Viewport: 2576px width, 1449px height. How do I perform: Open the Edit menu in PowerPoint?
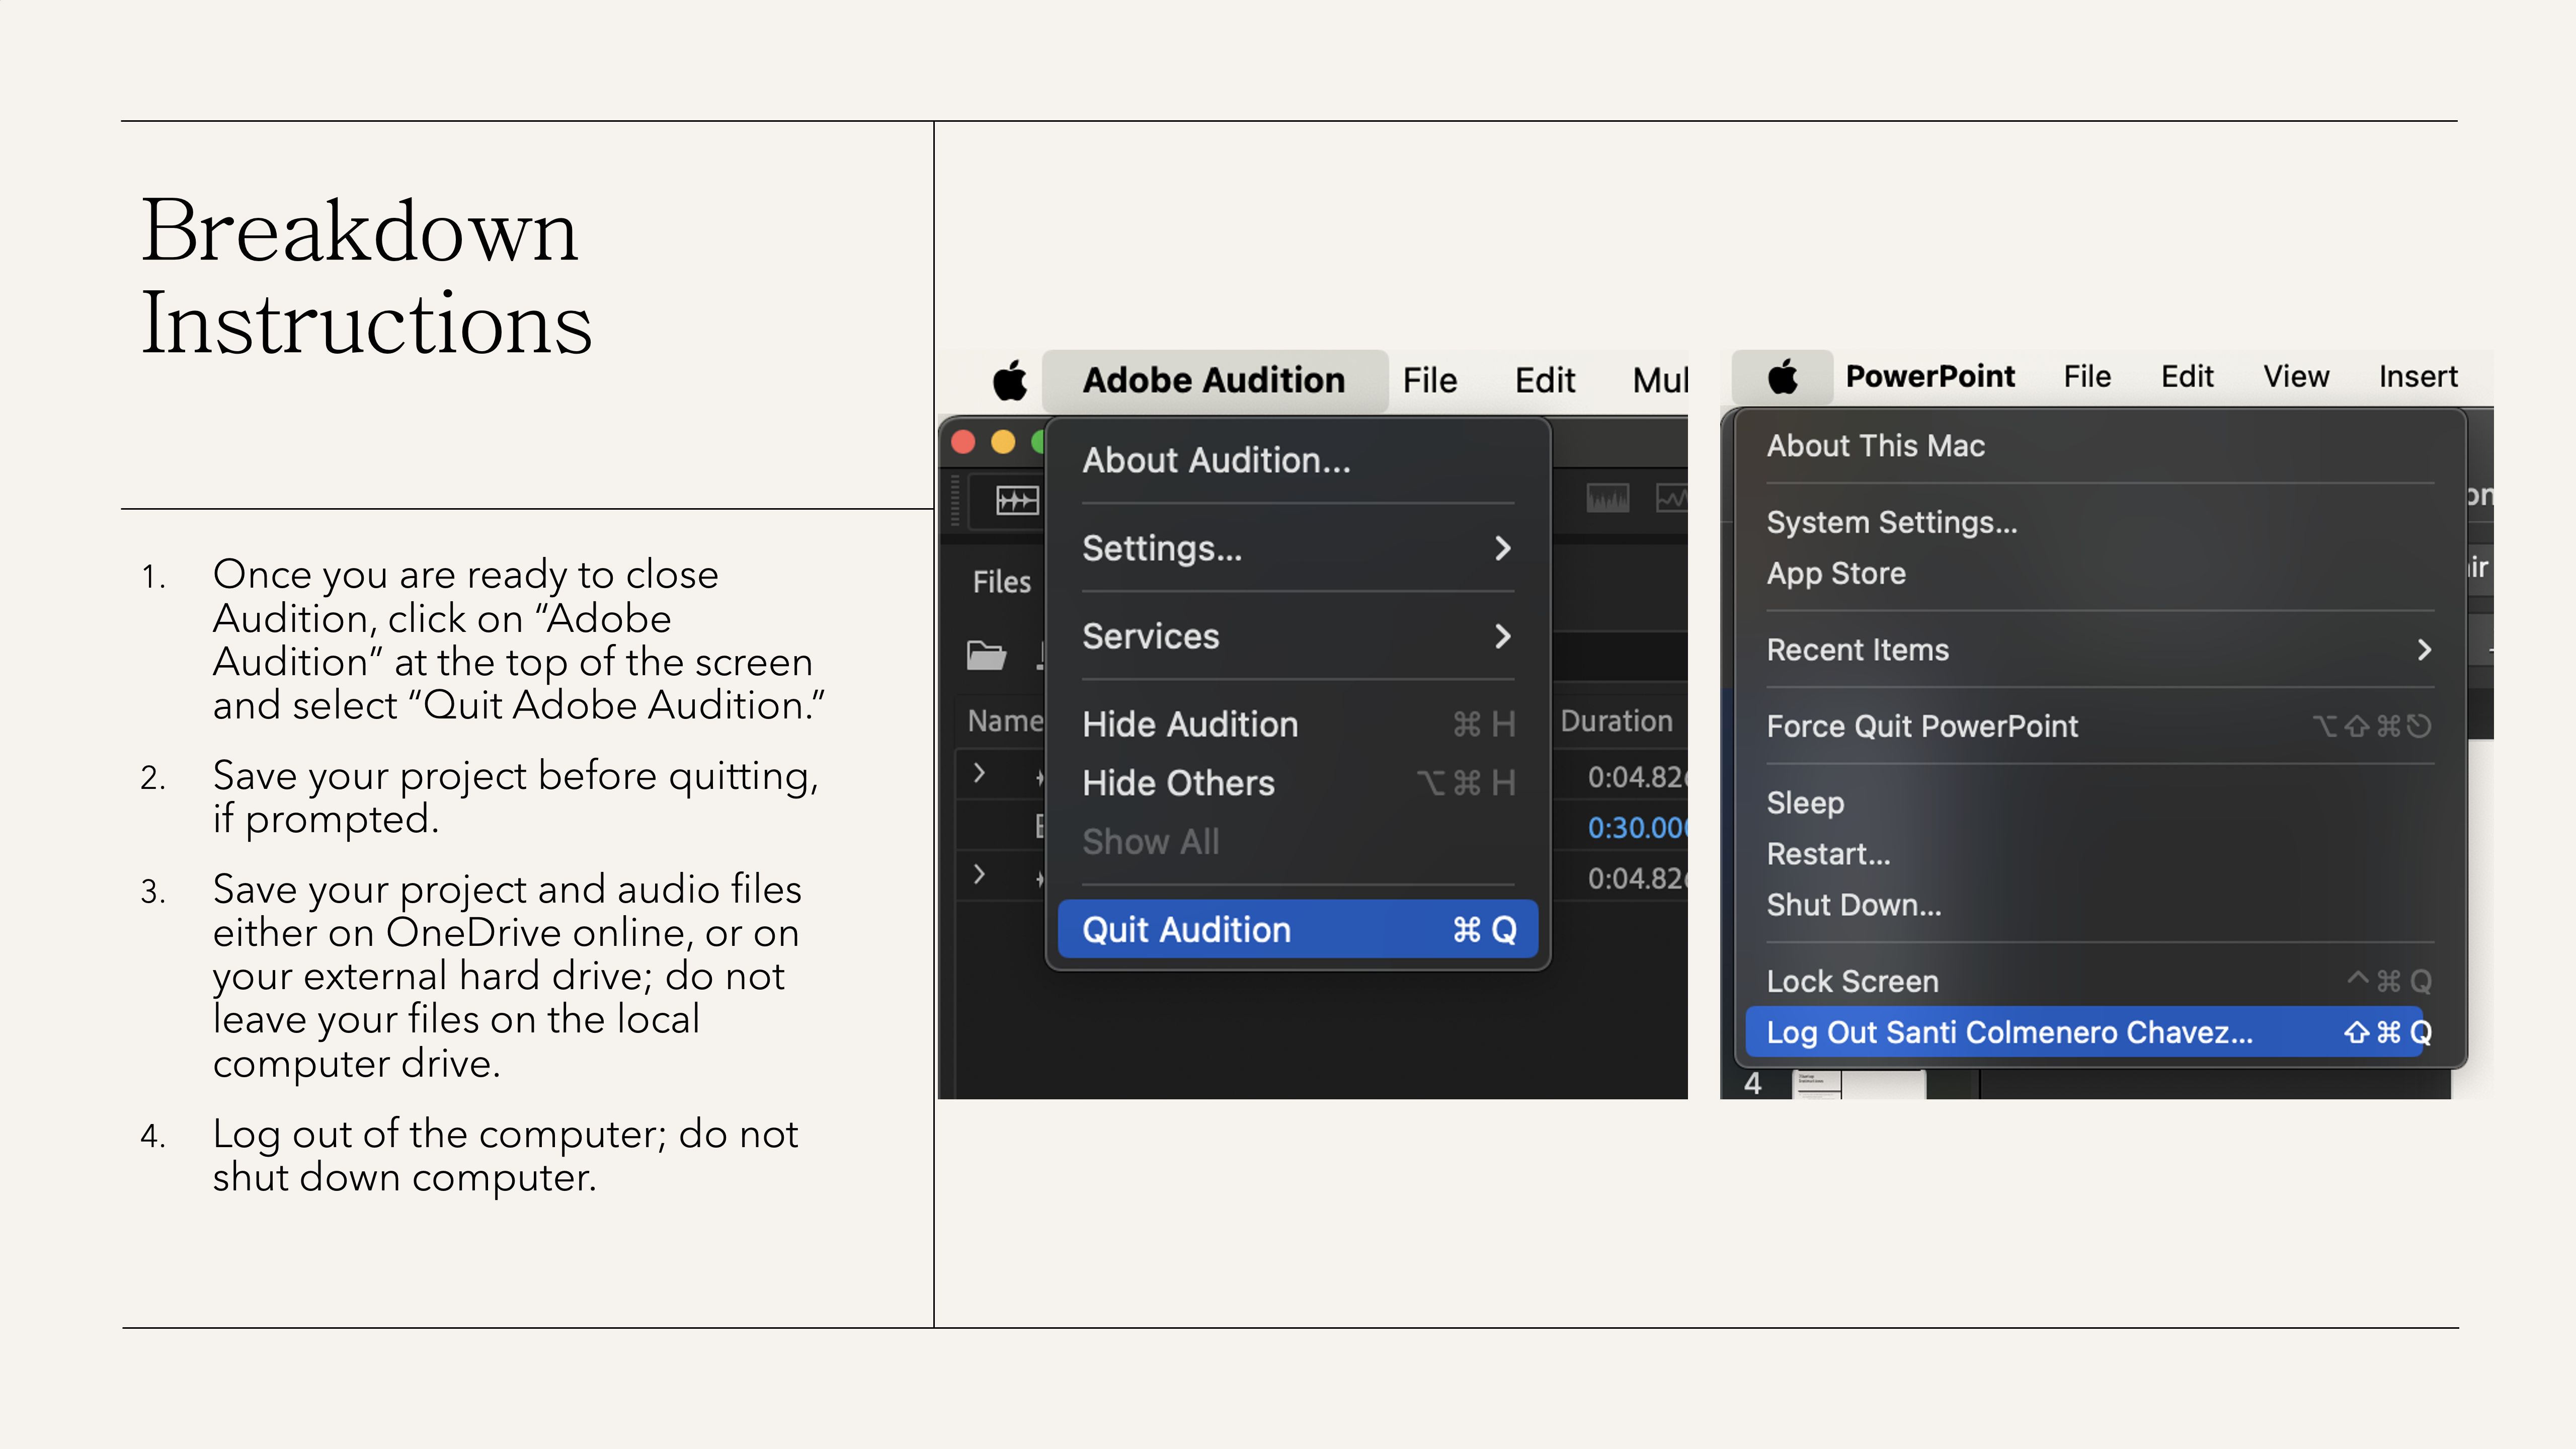[2187, 377]
